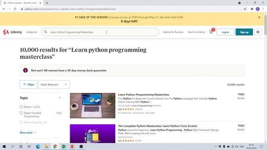Dismiss the sale banner with X
The height and width of the screenshot is (150, 267).
click(259, 17)
